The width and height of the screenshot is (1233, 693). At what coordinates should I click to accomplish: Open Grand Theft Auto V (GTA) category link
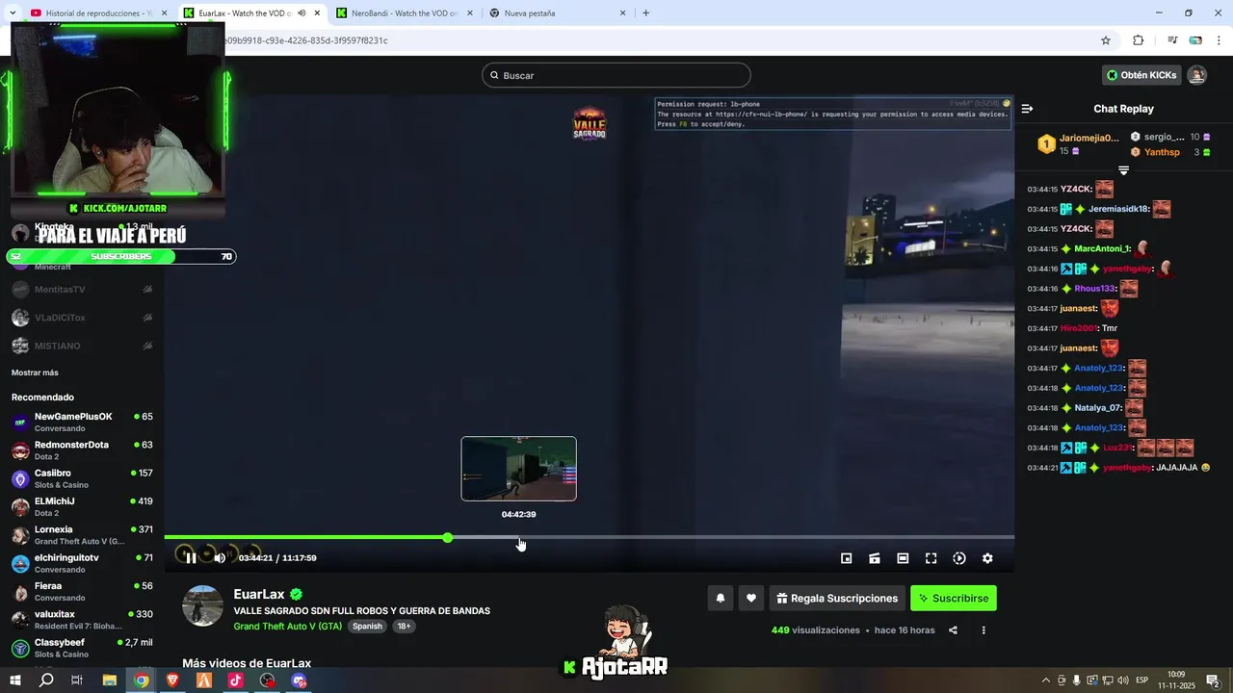pos(288,627)
